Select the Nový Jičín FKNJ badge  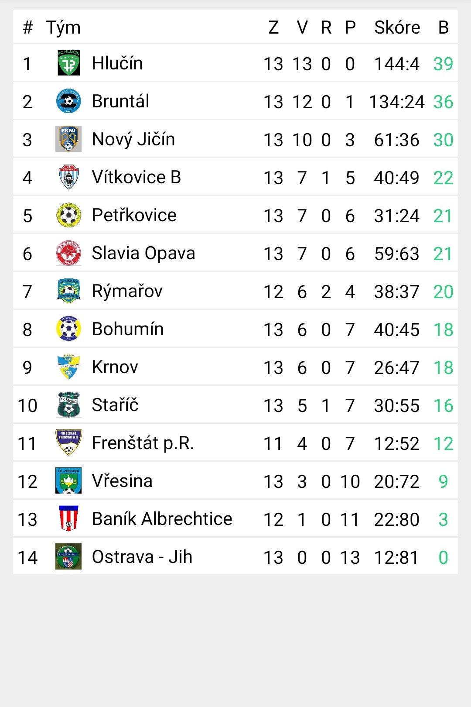[68, 139]
